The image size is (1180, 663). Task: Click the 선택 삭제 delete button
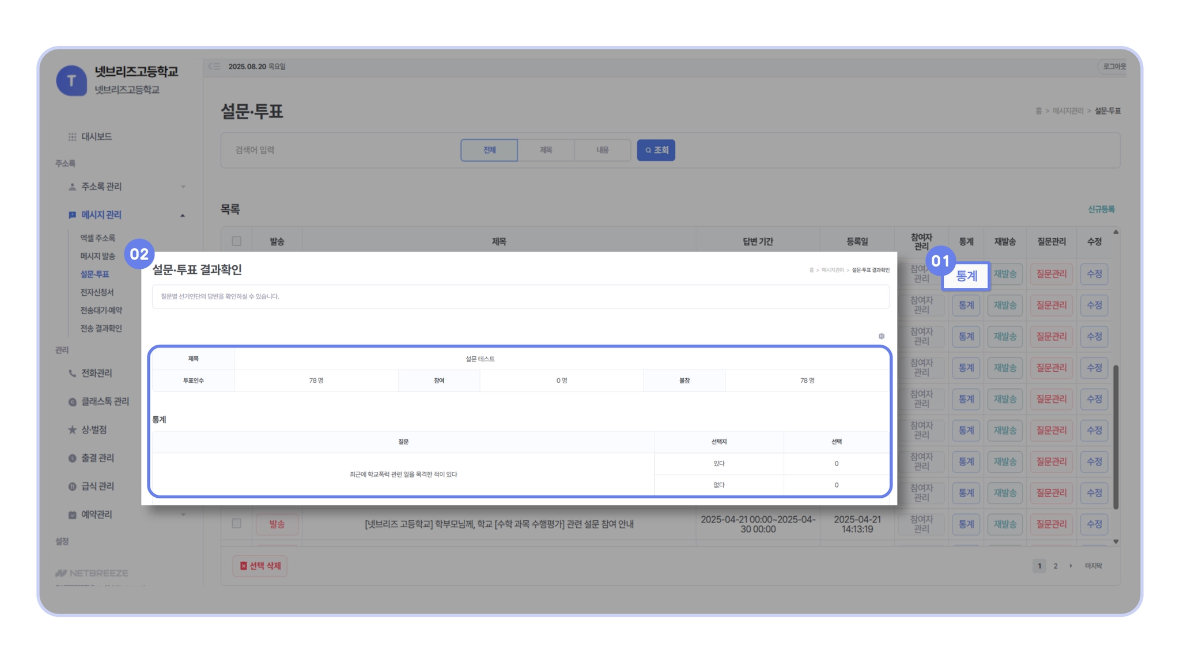point(260,566)
